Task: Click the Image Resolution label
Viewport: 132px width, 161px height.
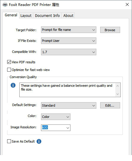Action: tap(23, 127)
